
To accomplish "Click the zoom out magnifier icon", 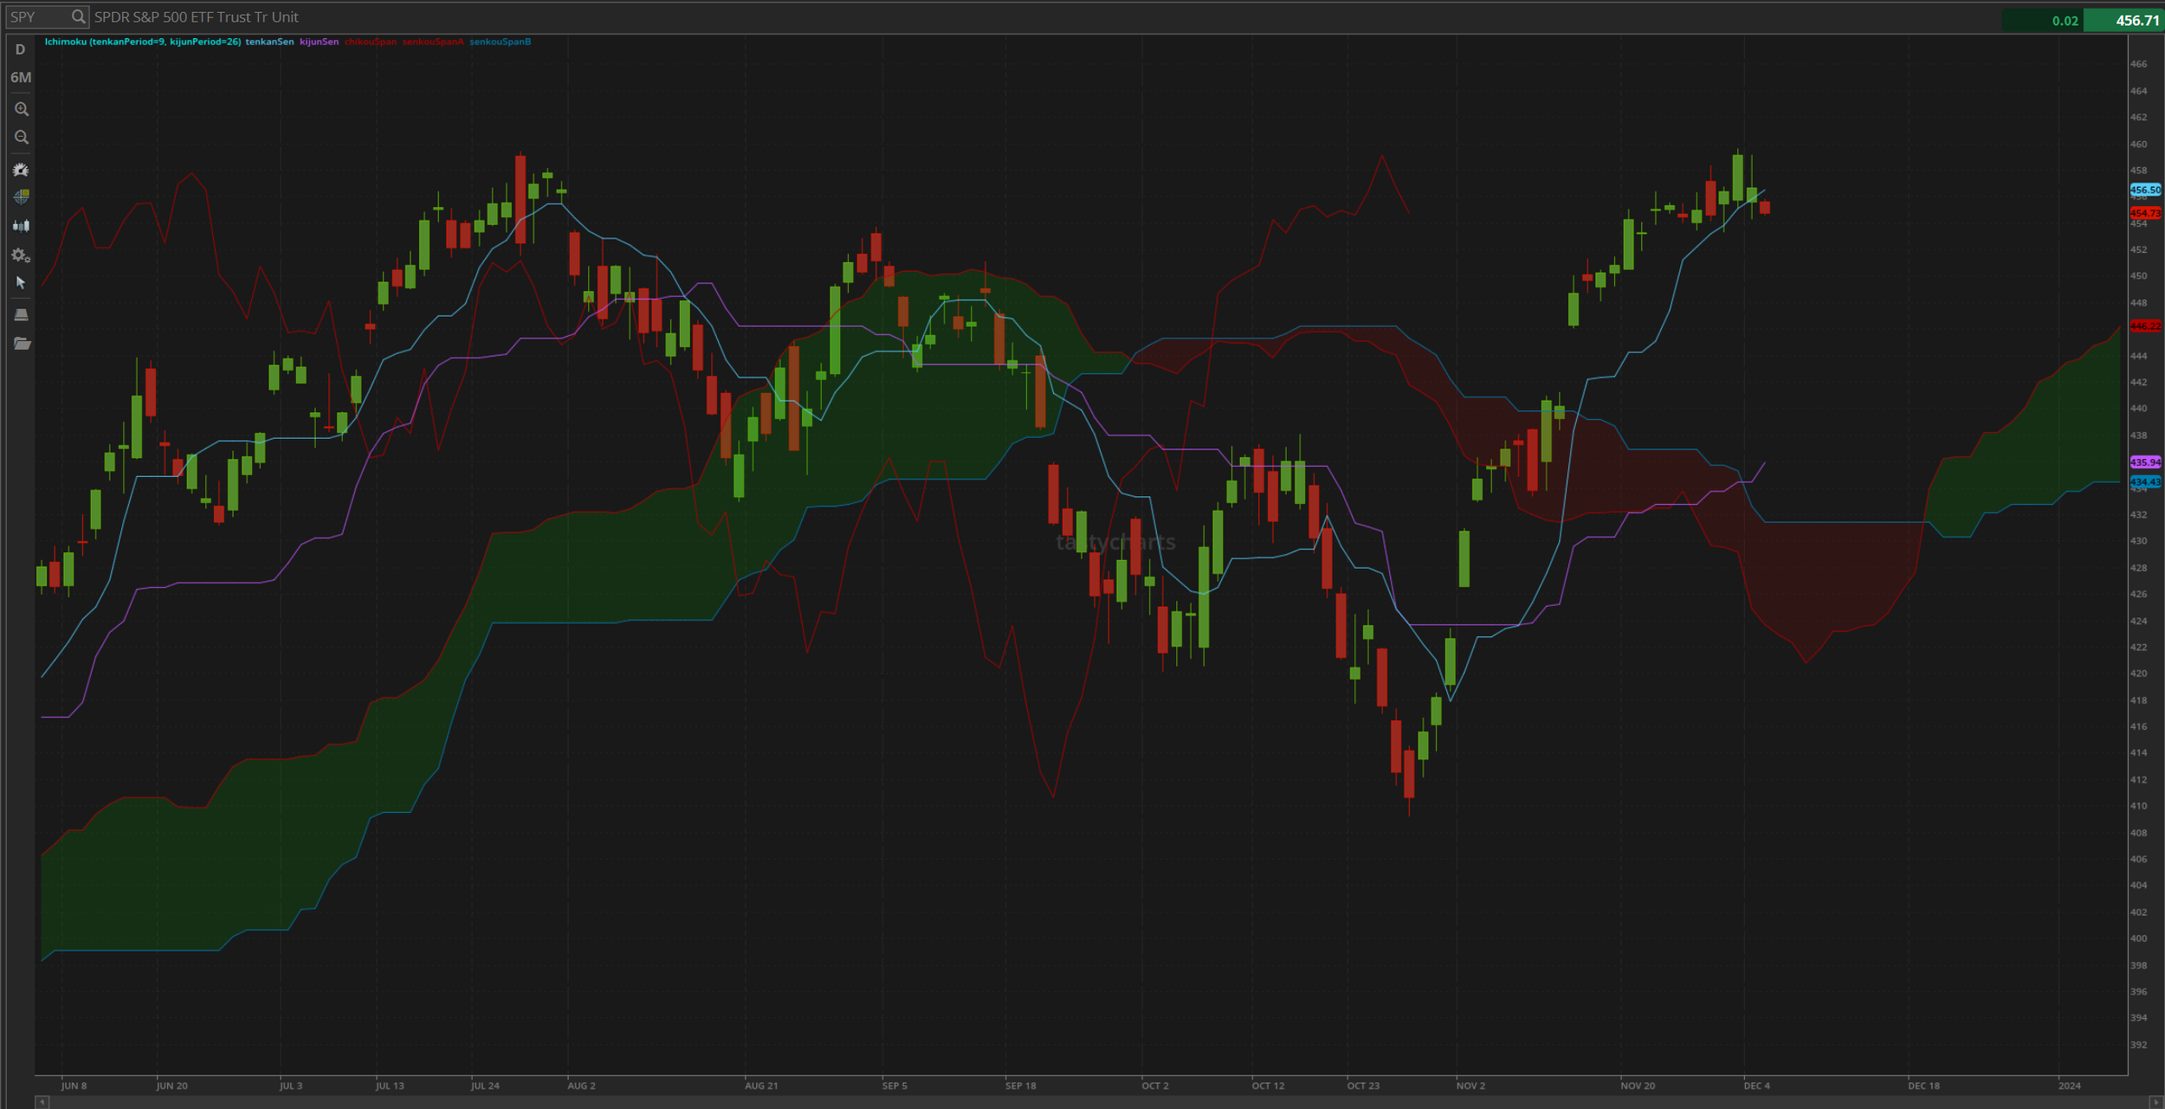I will point(22,138).
